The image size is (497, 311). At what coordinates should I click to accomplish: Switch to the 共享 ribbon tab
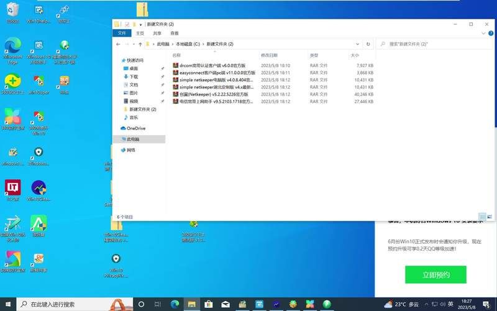click(x=157, y=33)
